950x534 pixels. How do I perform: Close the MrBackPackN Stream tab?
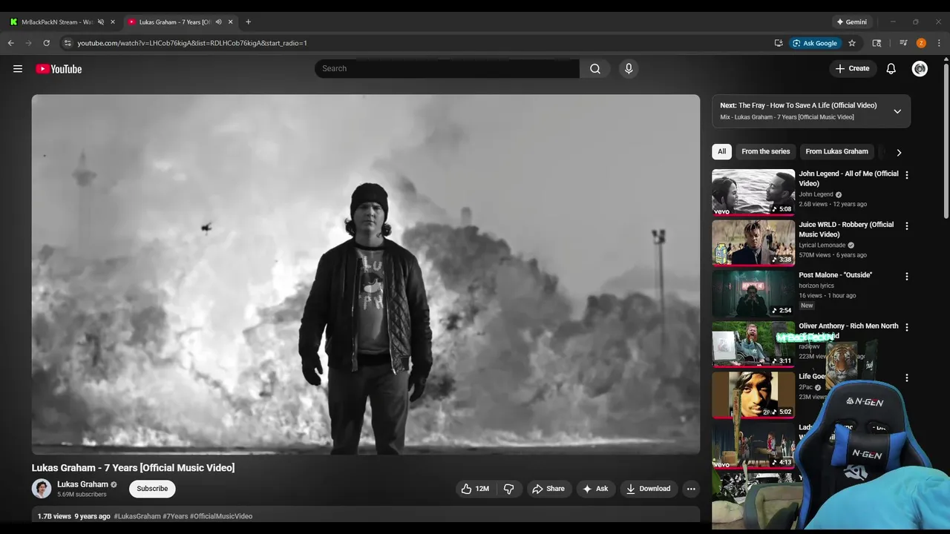coord(113,22)
